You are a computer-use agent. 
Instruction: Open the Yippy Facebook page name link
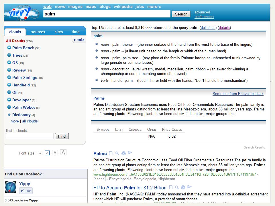[x=25, y=184]
